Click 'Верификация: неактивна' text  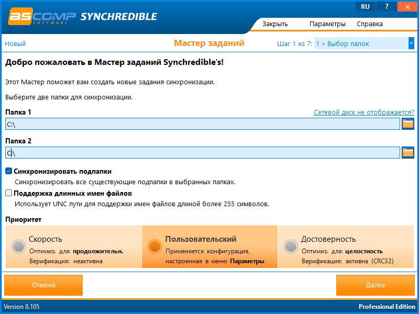[66, 261]
